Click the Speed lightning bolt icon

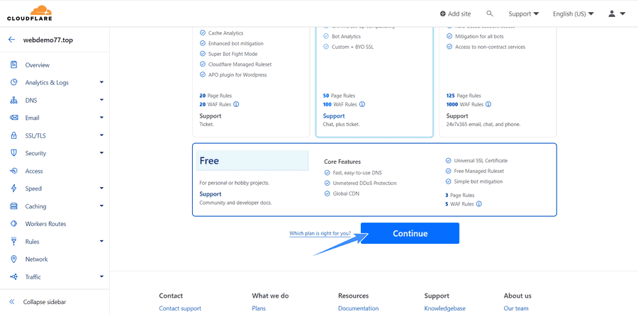pyautogui.click(x=14, y=189)
